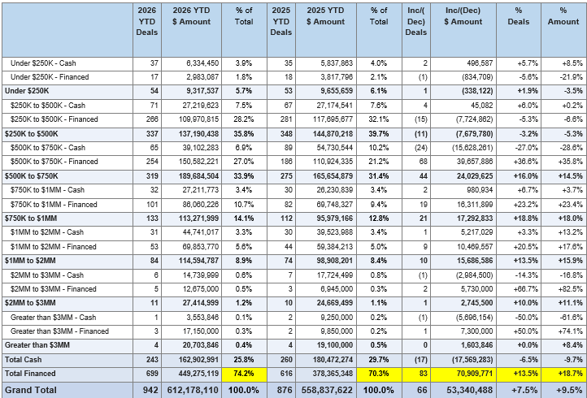Viewport: 587px width, 398px height.
Task: Click the -61.6% amount cell
Action: tap(563, 318)
